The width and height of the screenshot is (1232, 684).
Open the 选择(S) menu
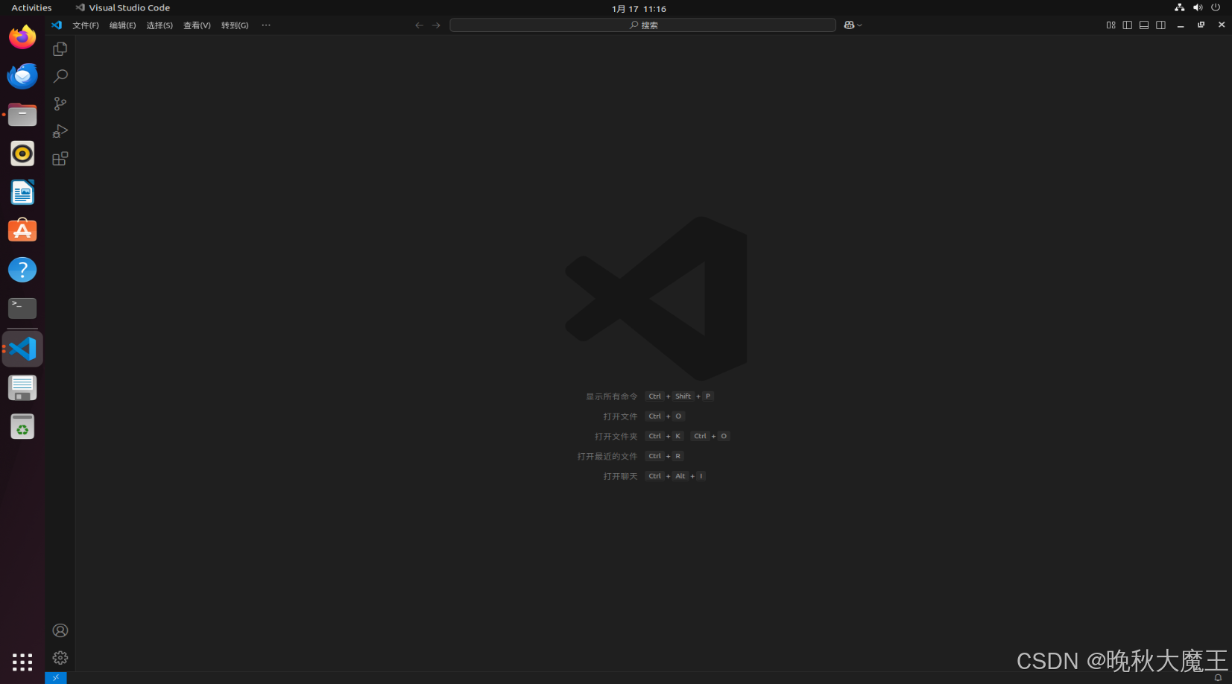pyautogui.click(x=159, y=25)
